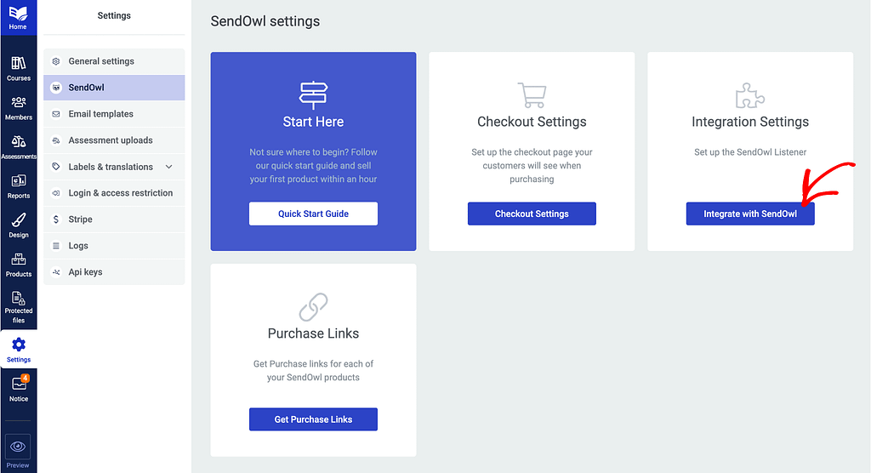
Task: Go to Members in sidebar
Action: pos(19,108)
